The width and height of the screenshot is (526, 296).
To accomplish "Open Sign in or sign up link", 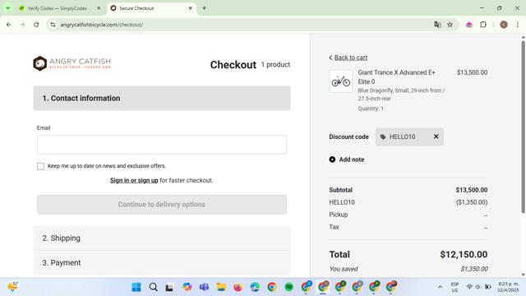I will point(134,180).
